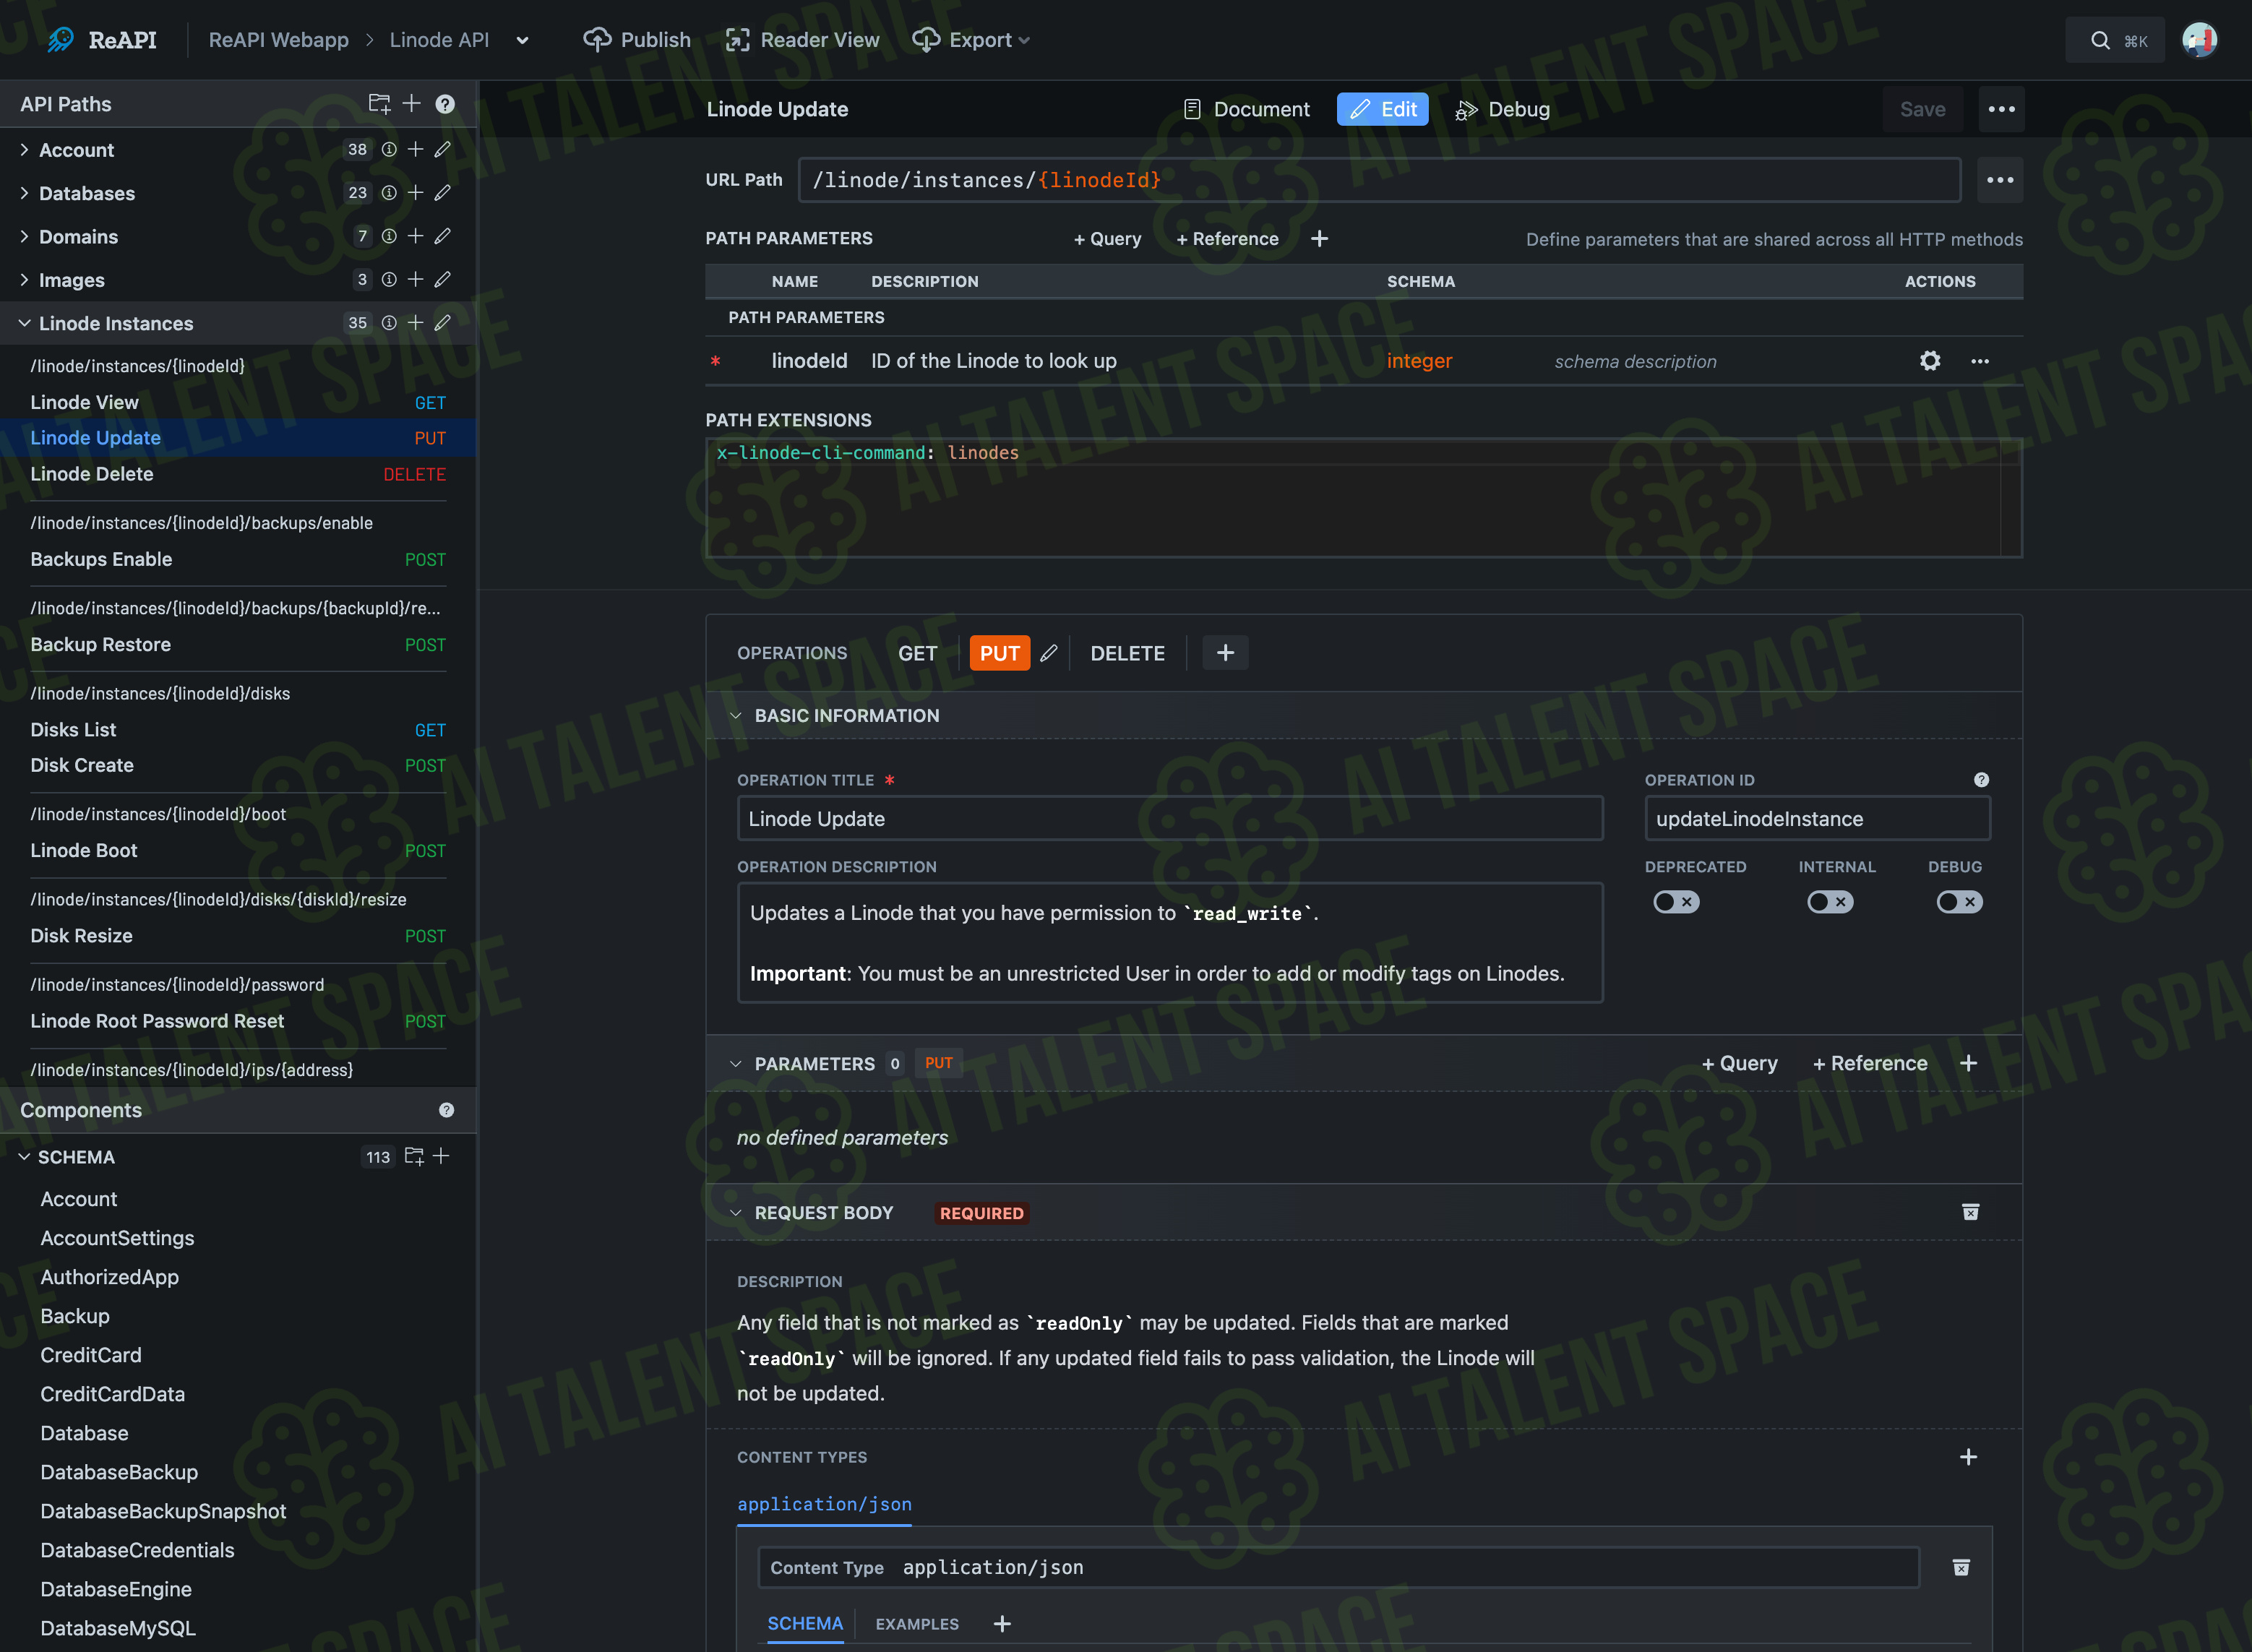Screen dimensions: 2252x1652
Task: Add a new operation method
Action: pyautogui.click(x=1225, y=653)
